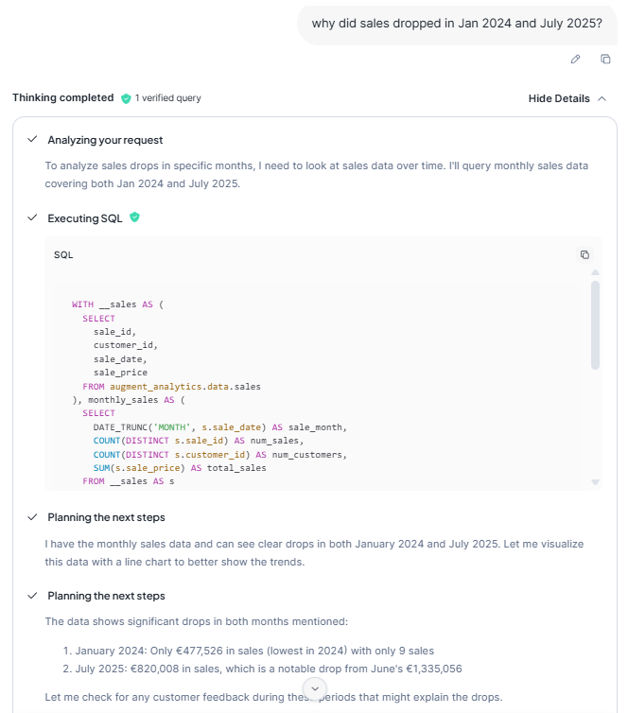Select the Executing SQL step heading
Viewport: 628px width, 713px height.
point(86,218)
